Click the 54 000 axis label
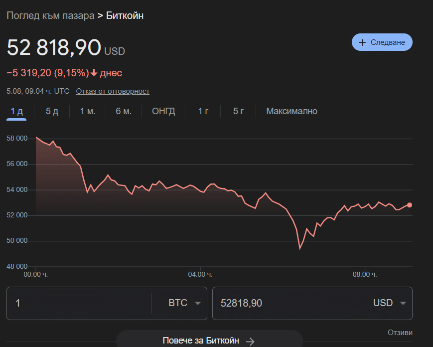This screenshot has width=433, height=347. tap(17, 189)
